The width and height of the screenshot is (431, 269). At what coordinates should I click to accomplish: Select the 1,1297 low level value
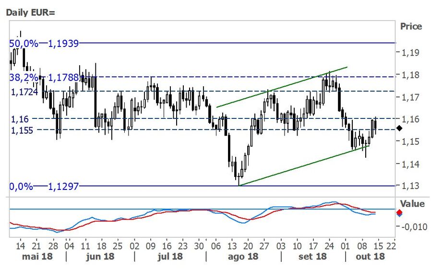(63, 187)
